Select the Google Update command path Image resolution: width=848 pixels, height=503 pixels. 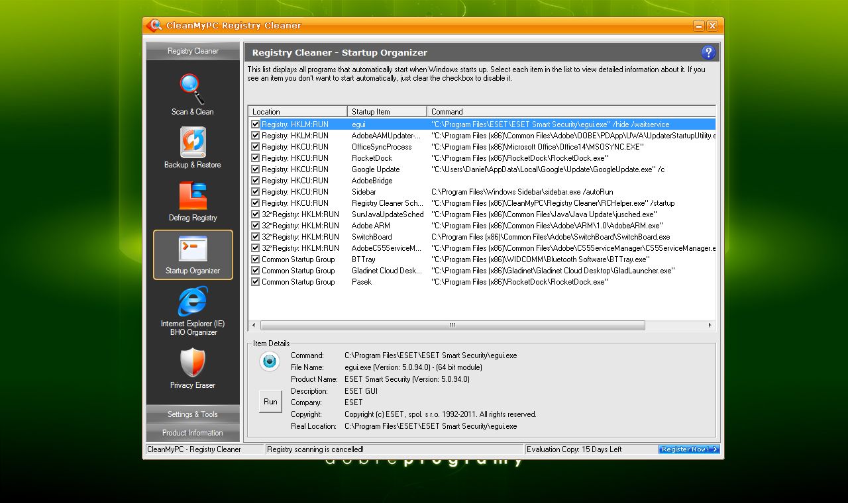[x=548, y=169]
